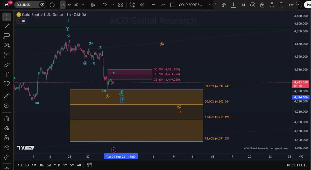The width and height of the screenshot is (311, 170).
Task: Open the object settings hexagon icon
Action: (253, 5)
